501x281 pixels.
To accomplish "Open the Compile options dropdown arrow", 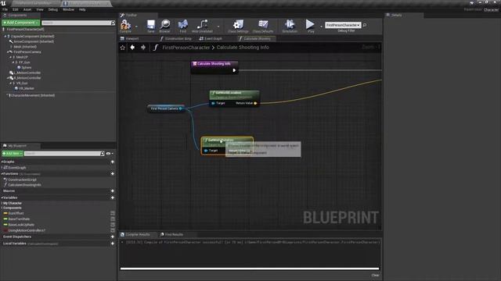I will pyautogui.click(x=136, y=27).
